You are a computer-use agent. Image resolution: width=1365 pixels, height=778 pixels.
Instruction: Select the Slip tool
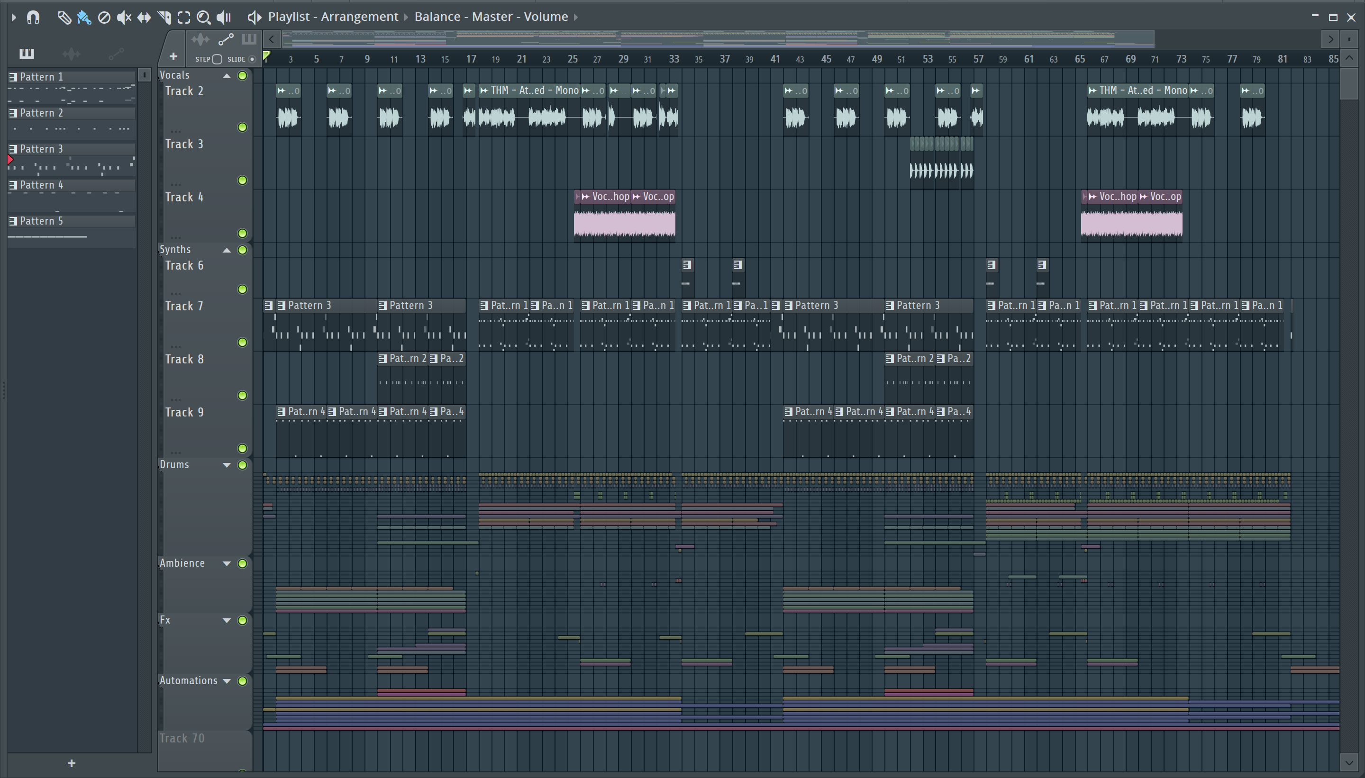point(144,18)
